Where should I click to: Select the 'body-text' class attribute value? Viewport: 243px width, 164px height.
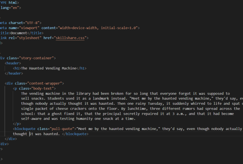pyautogui.click(x=42, y=88)
